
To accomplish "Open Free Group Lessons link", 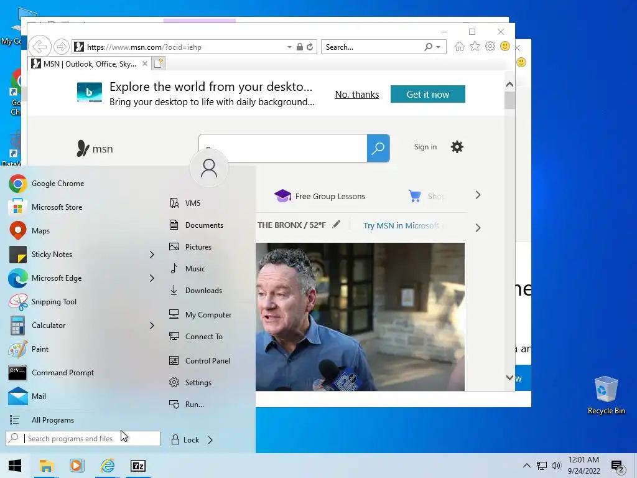I will [x=320, y=196].
